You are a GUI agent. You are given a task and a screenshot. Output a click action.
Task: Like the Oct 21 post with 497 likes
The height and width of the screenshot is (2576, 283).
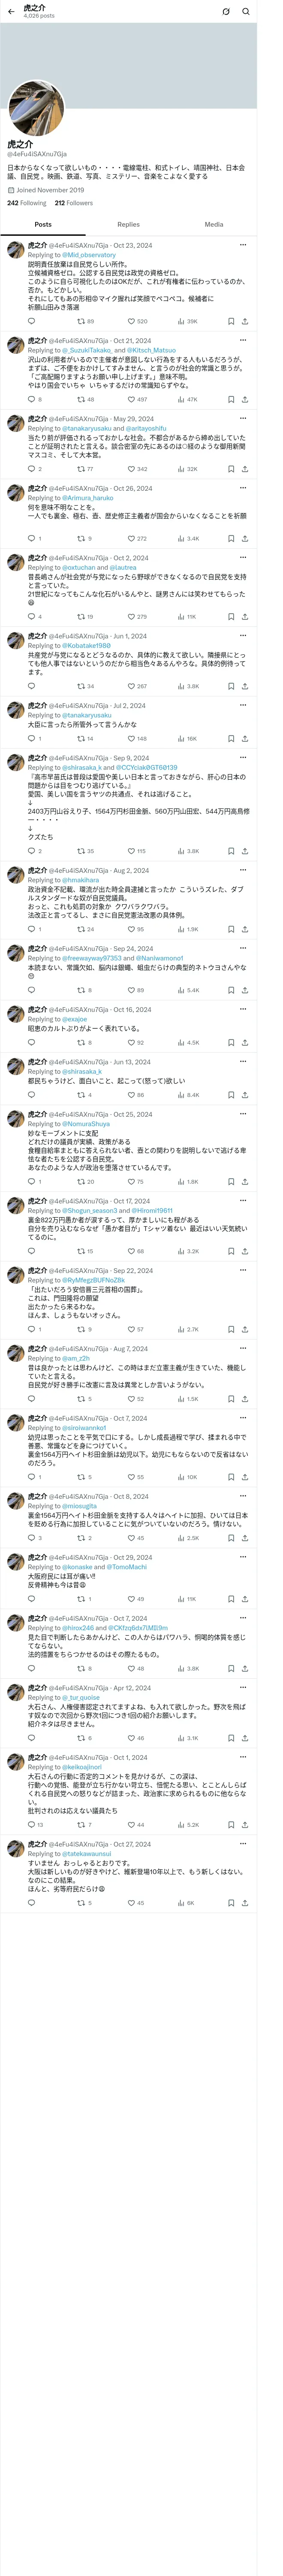(137, 400)
